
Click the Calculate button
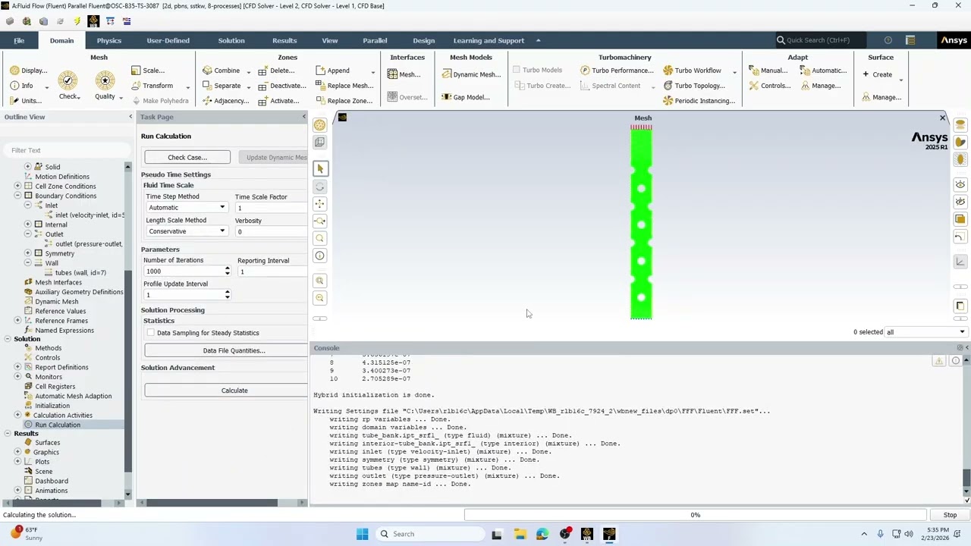tap(226, 391)
